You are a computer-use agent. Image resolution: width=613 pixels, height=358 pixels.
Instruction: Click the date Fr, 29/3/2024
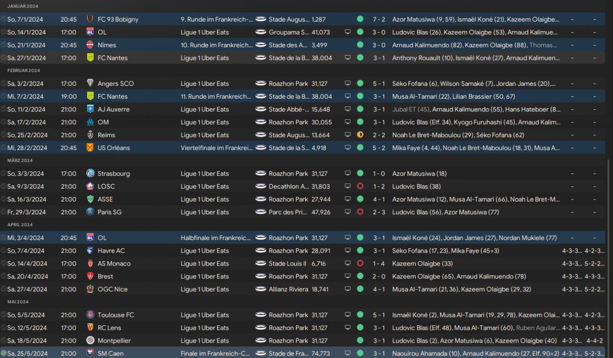pyautogui.click(x=26, y=212)
